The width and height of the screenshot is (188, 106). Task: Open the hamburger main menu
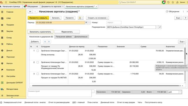6,2
